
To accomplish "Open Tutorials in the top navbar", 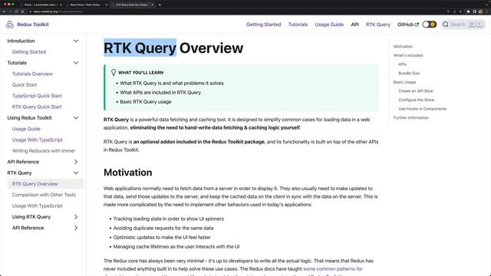I will click(x=298, y=25).
